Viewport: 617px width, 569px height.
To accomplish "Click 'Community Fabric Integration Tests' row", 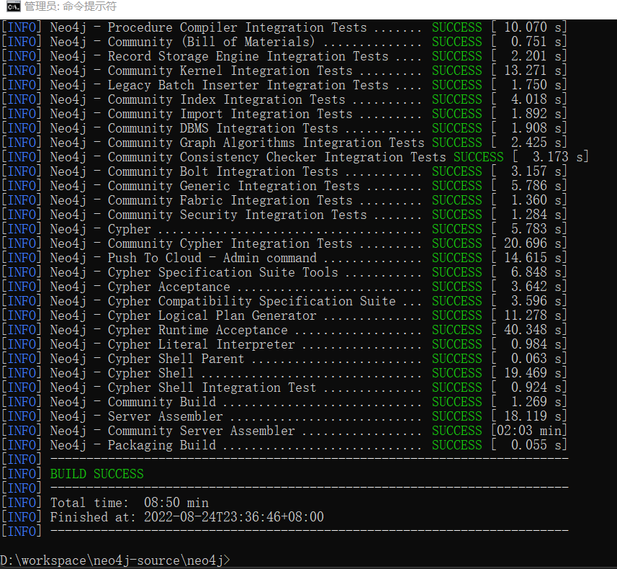I will click(284, 200).
